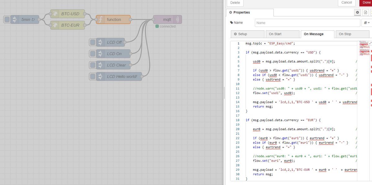Screen dimensions: 372x185
Task: Switch to the On Stop tab
Action: 354,34
